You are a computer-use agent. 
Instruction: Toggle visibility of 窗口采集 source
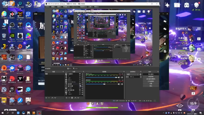(x=80, y=86)
